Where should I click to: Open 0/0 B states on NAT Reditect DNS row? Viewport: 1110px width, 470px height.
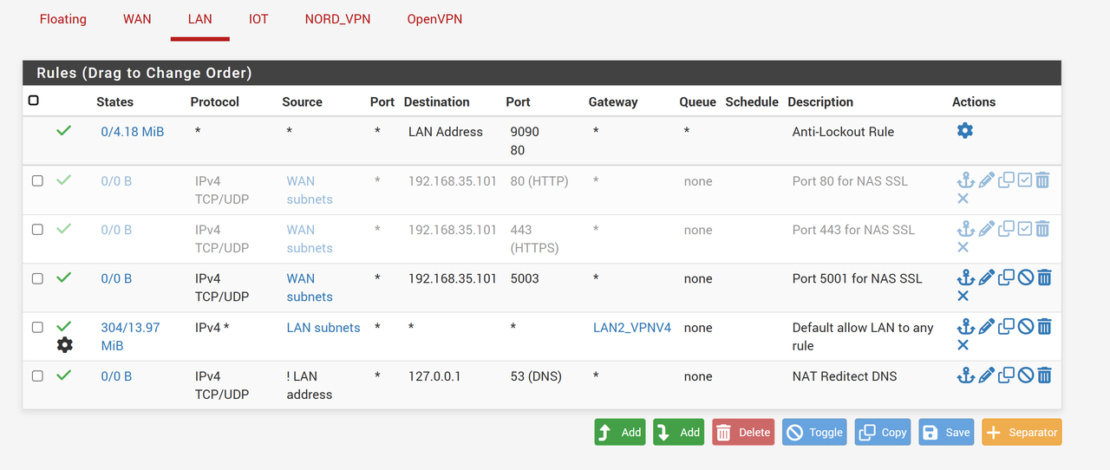click(x=116, y=376)
